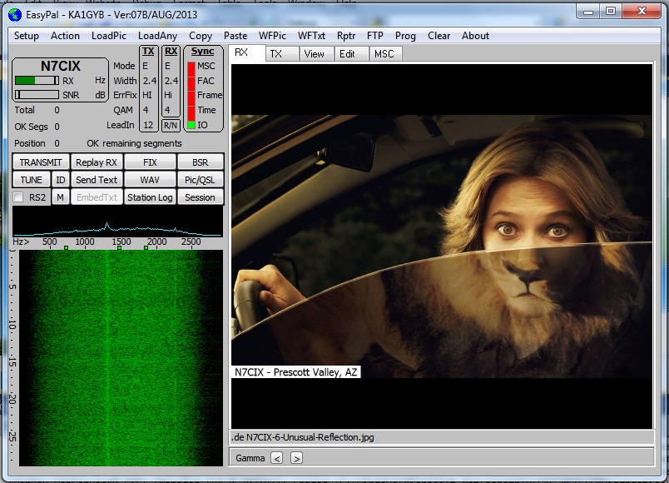Open the Setup menu
This screenshot has height=483, width=669.
coord(27,36)
